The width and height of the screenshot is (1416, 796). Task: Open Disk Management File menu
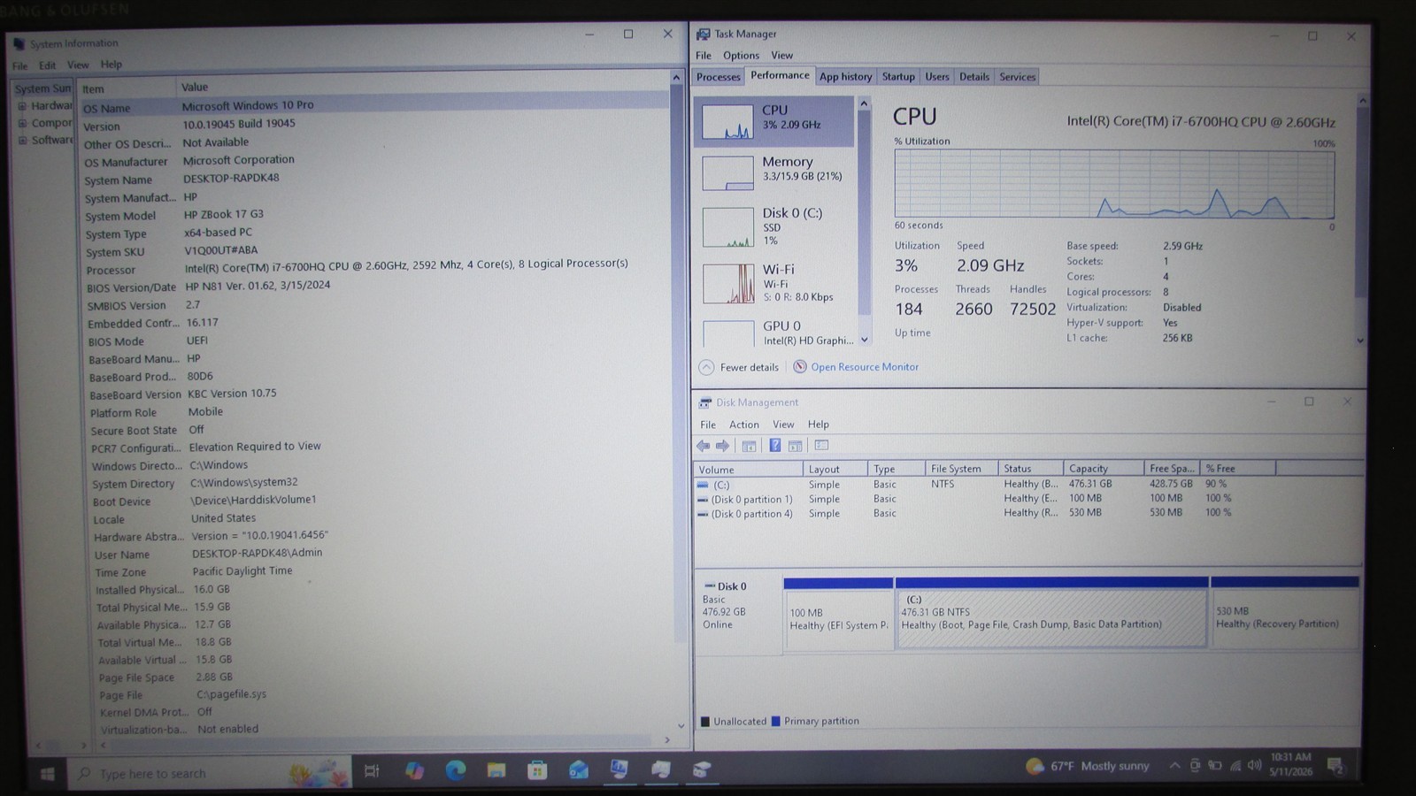[708, 425]
